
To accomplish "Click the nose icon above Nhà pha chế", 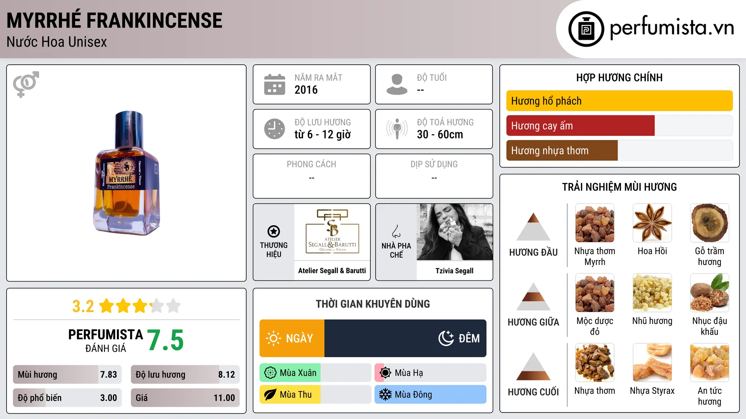I will tap(396, 231).
